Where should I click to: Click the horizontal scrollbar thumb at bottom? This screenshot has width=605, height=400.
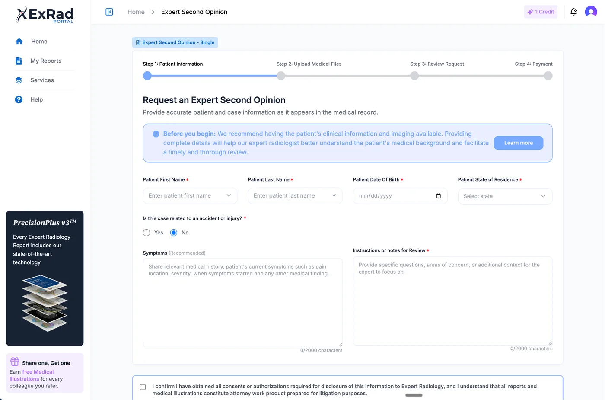tap(414, 395)
